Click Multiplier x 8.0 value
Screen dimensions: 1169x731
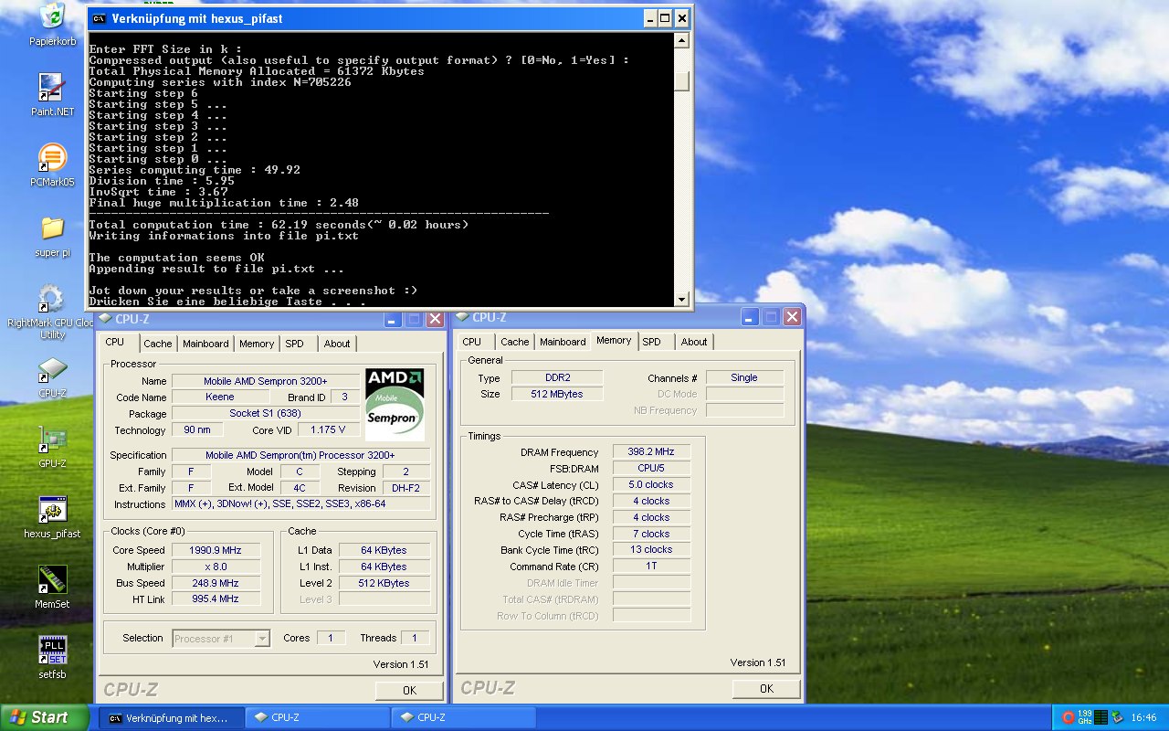coord(216,567)
